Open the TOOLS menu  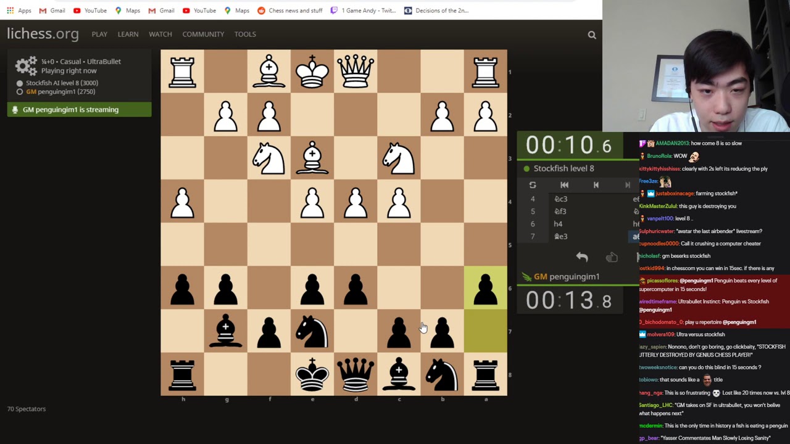click(x=245, y=34)
